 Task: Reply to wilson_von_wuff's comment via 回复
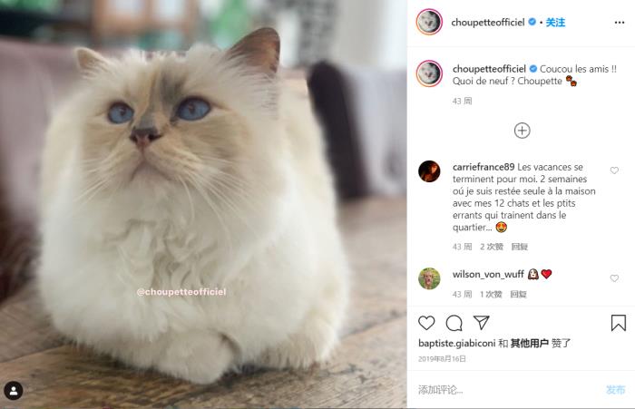point(518,294)
